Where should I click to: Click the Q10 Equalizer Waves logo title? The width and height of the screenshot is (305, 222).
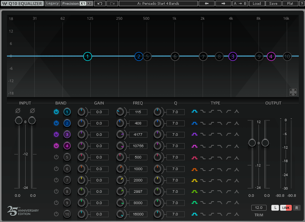(x=22, y=4)
